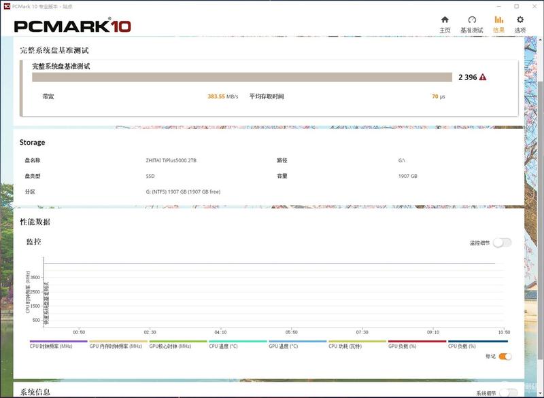Toggle GPU temperature (°C) legend item
This screenshot has width=544, height=398.
pos(298,344)
